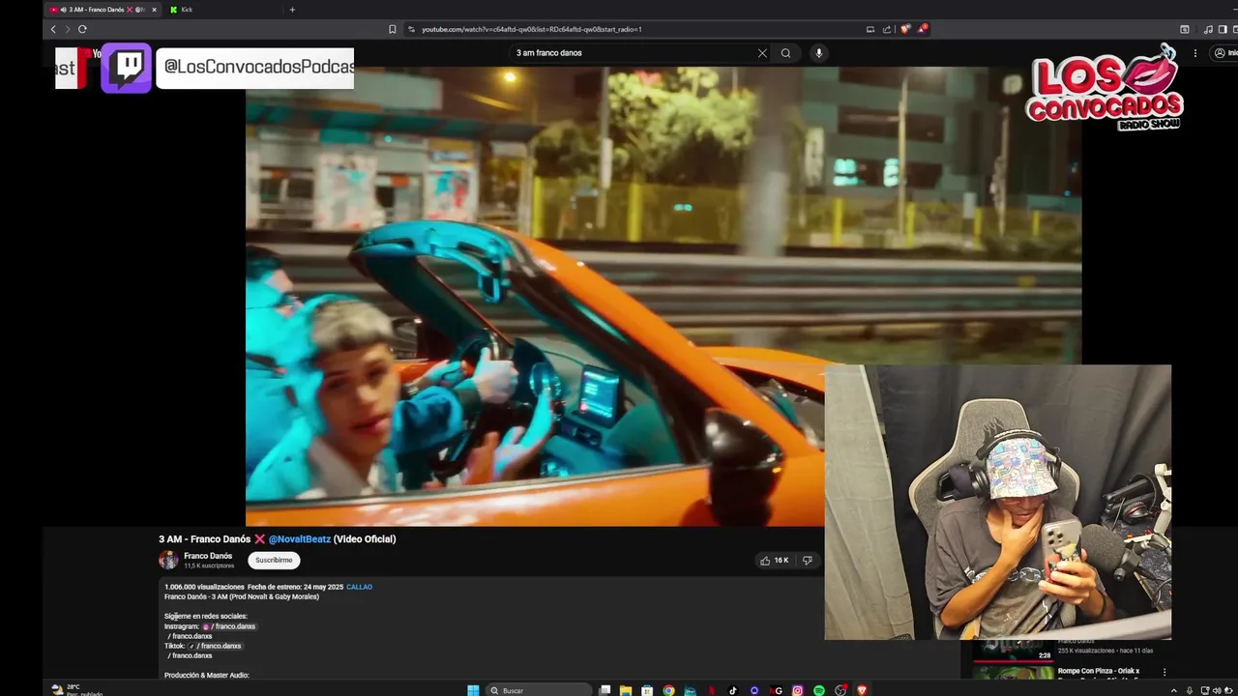Open the suggested video thumbnail showing 2:28
The height and width of the screenshot is (696, 1238).
[x=1014, y=650]
